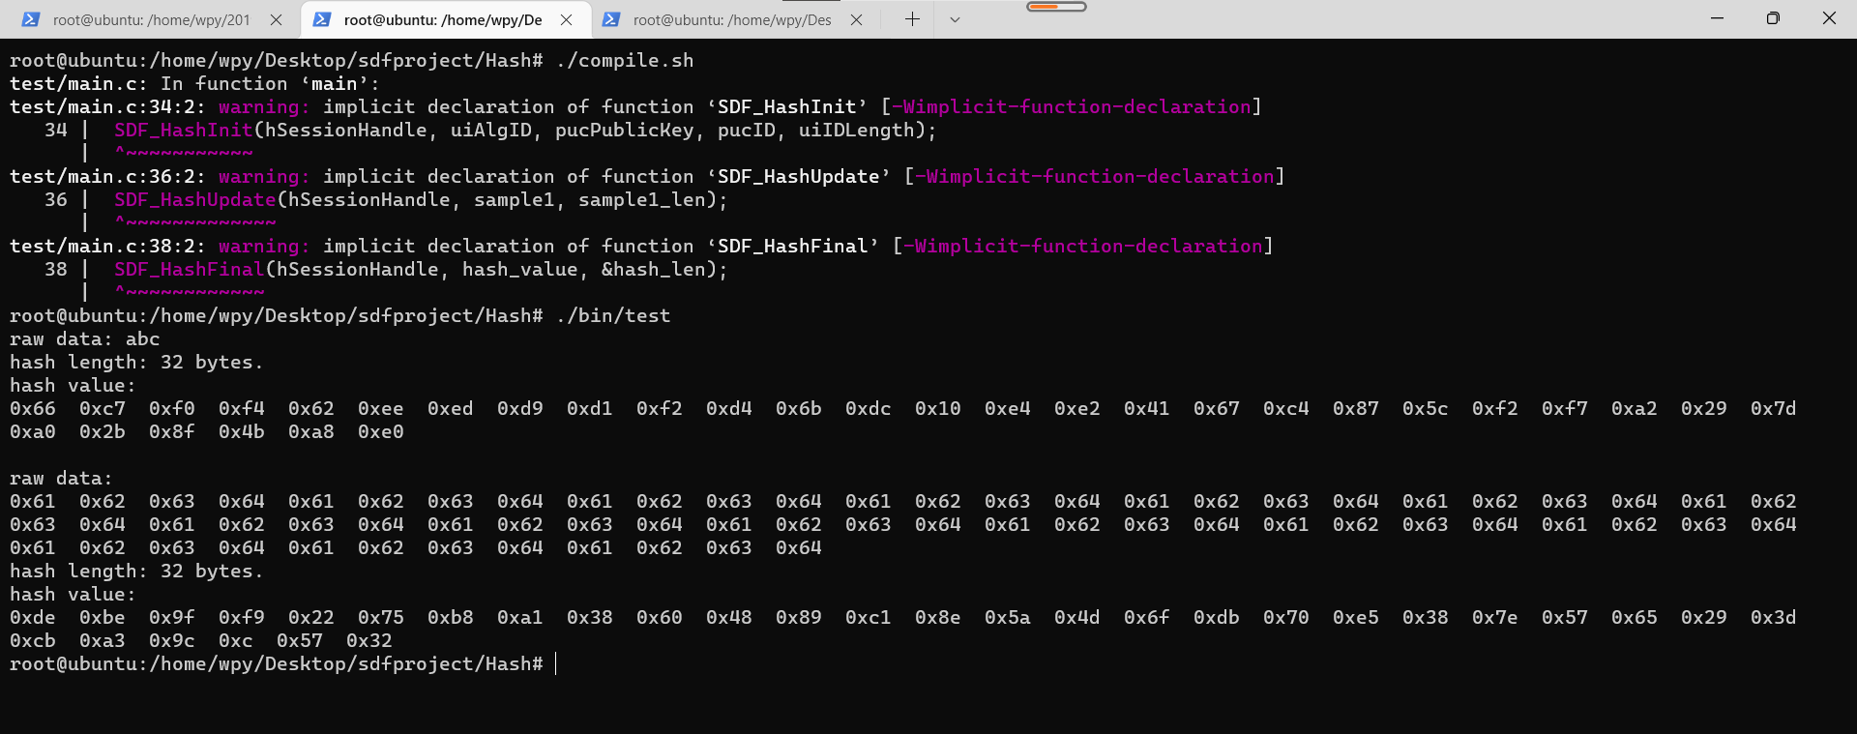
Task: Click the purple SDF_HashFinal call in line 38
Action: [190, 269]
